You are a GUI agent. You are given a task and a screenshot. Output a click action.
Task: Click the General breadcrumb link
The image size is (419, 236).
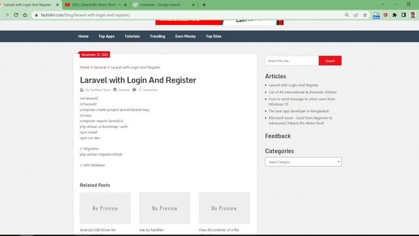[x=100, y=67]
